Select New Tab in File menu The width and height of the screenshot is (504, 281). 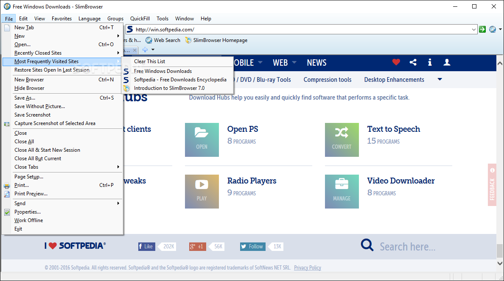point(63,28)
